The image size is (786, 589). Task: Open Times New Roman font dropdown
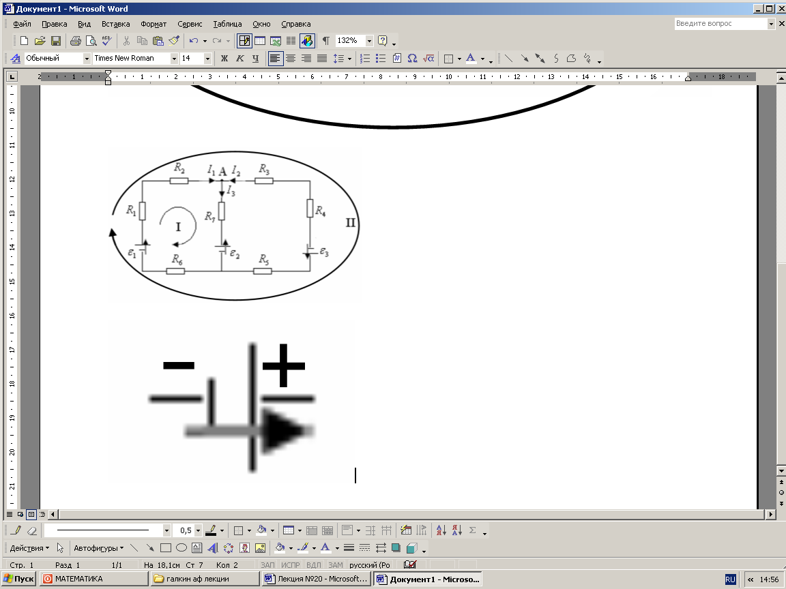(x=174, y=59)
